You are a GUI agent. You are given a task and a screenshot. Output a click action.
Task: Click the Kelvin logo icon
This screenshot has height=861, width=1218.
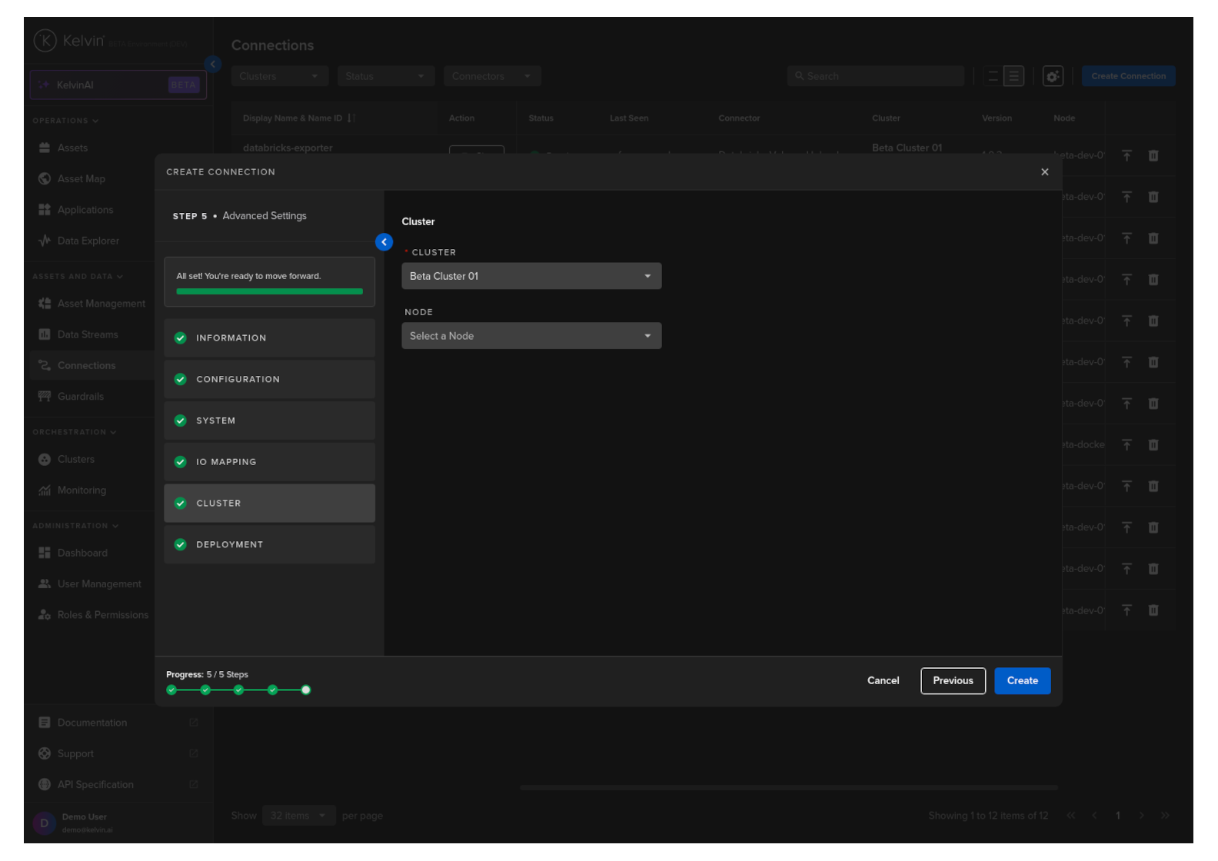pyautogui.click(x=45, y=41)
